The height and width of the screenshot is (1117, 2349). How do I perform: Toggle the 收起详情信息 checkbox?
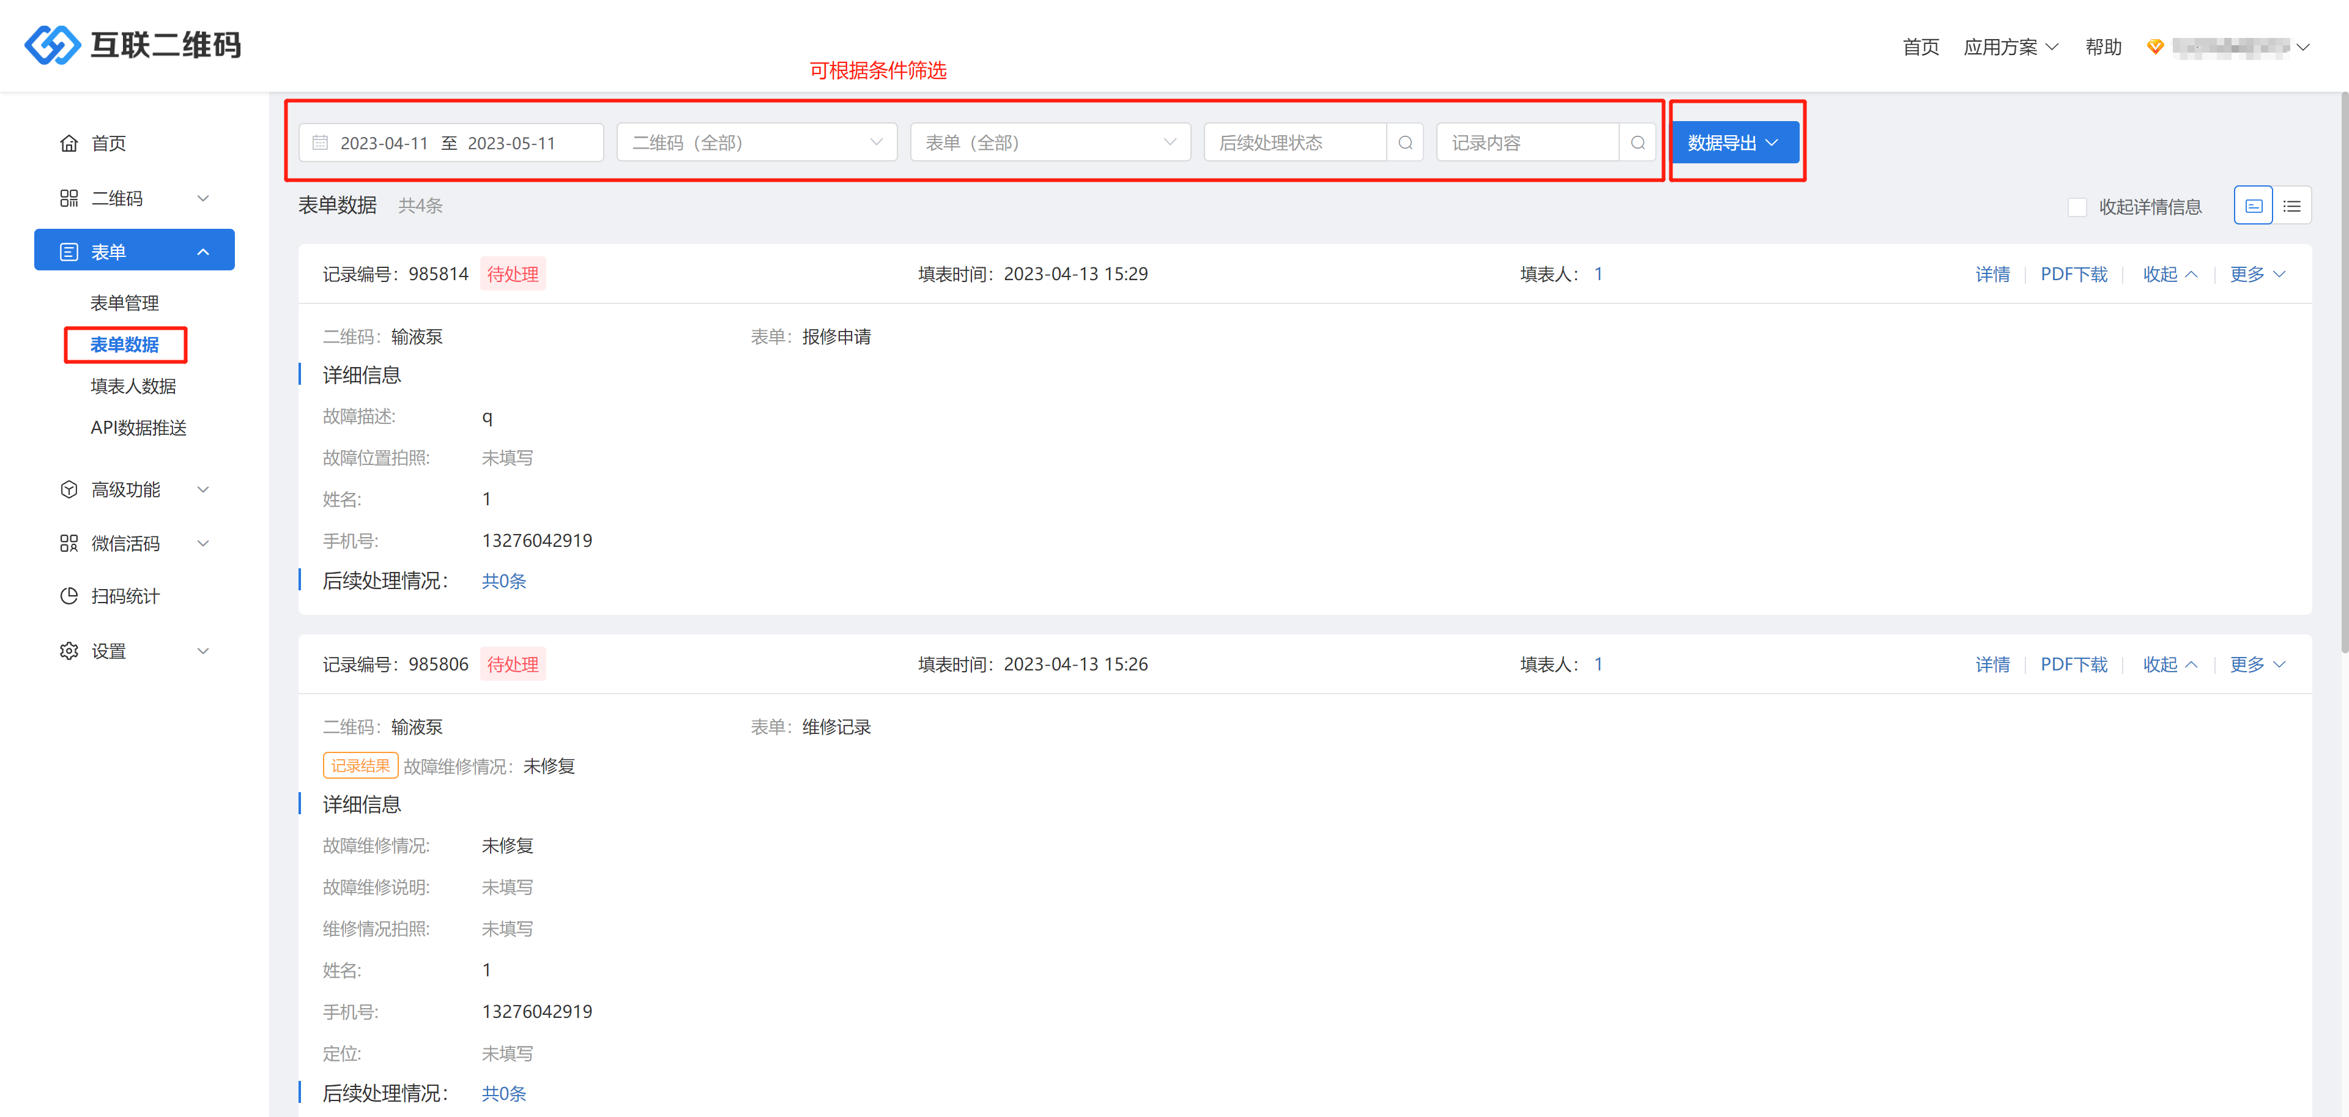point(2077,207)
